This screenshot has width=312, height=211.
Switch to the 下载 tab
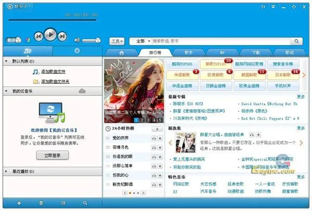coord(256,53)
